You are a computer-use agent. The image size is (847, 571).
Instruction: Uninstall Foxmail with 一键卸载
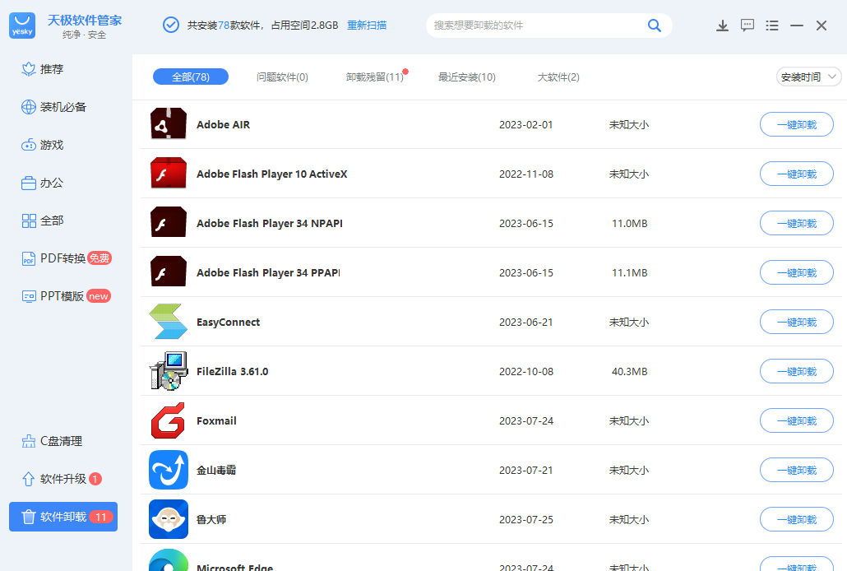(x=796, y=420)
